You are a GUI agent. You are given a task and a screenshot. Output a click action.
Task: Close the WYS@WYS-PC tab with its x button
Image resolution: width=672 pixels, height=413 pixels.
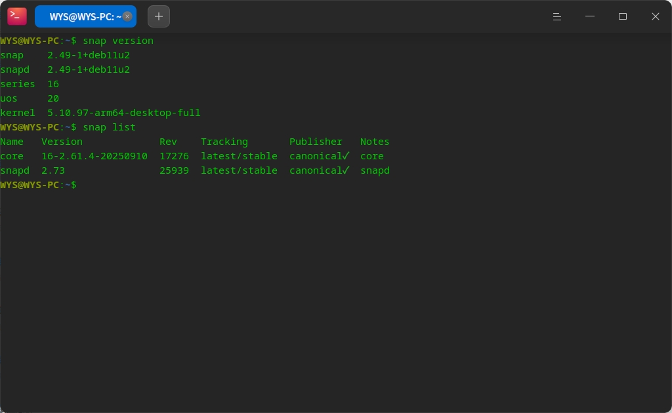127,16
